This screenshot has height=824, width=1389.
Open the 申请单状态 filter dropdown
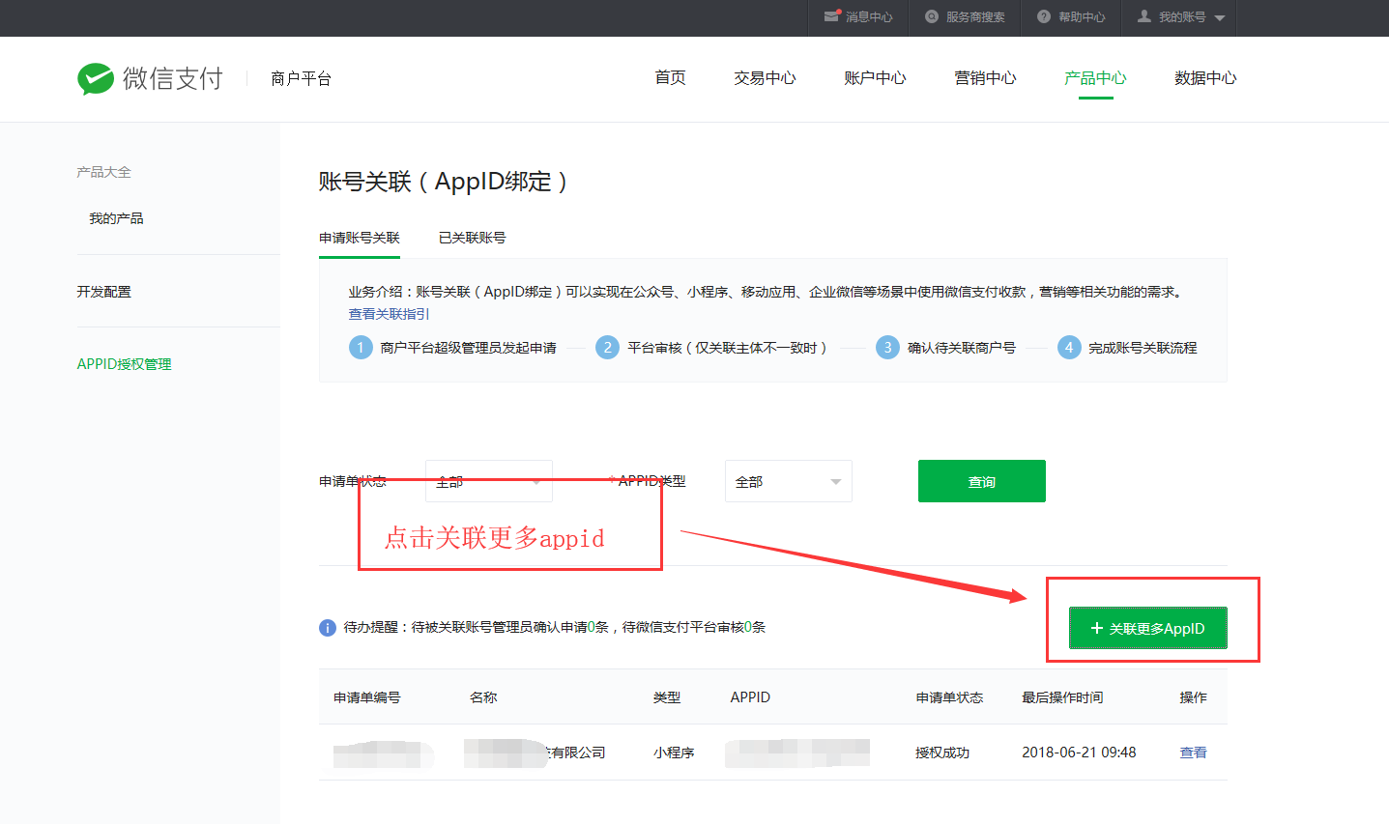489,481
